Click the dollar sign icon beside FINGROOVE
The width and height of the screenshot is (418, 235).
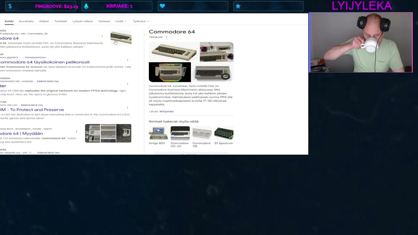click(10, 6)
